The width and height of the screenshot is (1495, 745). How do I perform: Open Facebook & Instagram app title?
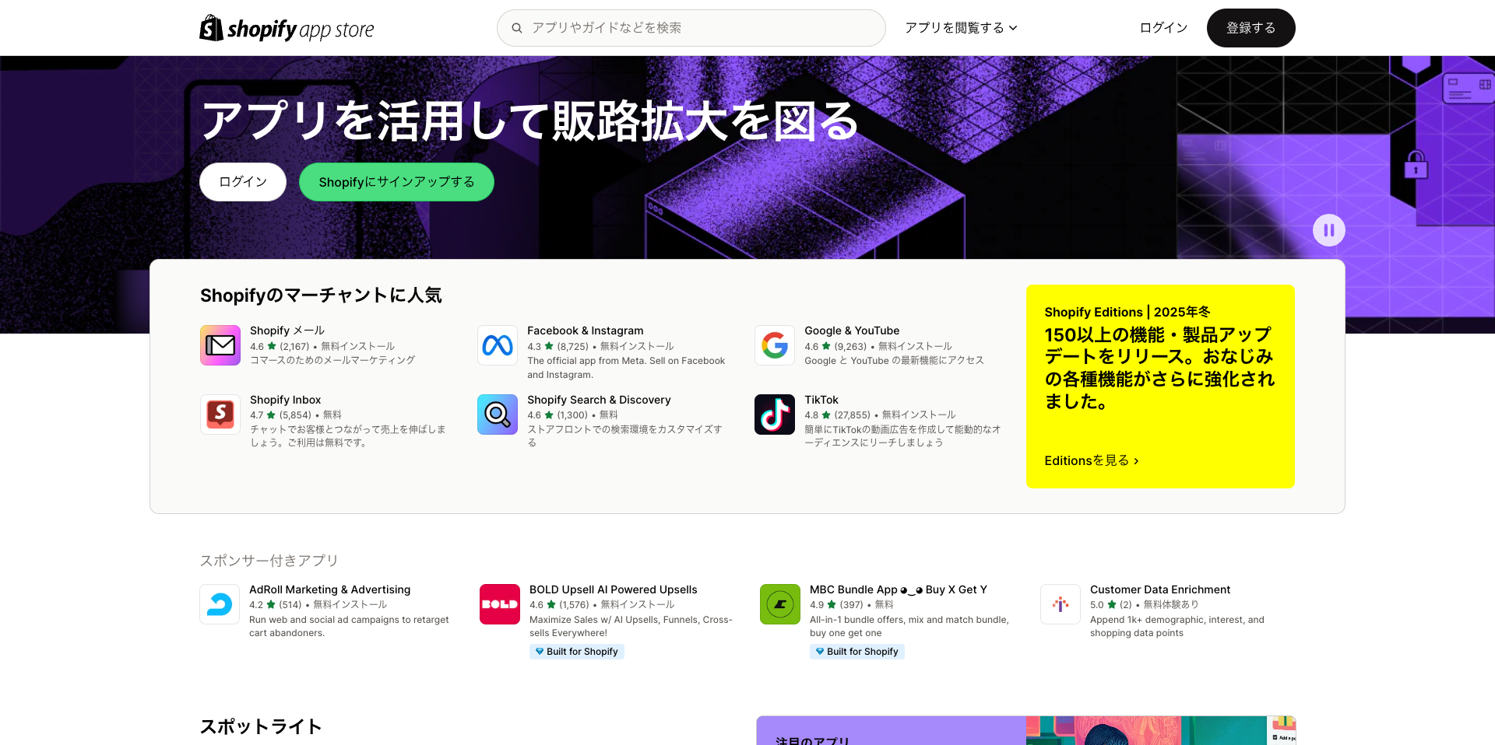[586, 331]
